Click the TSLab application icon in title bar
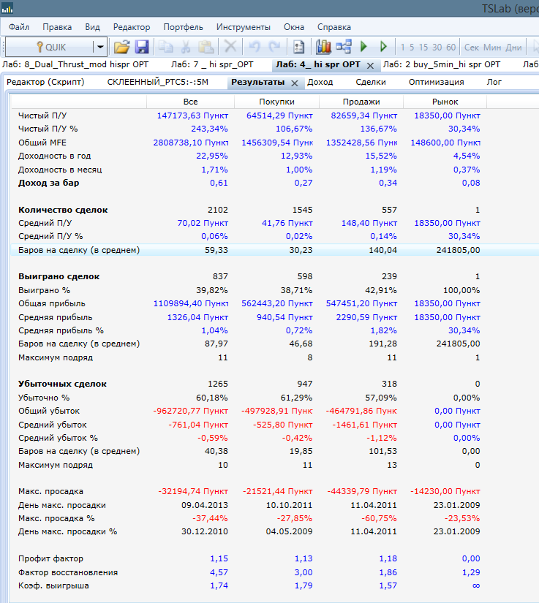 pyautogui.click(x=7, y=10)
